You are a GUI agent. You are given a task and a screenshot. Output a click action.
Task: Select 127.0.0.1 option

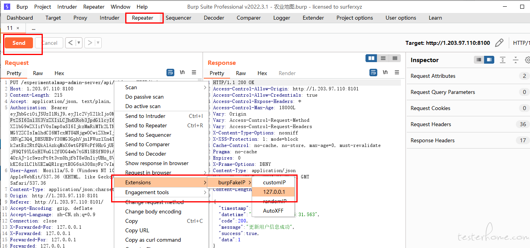(x=274, y=192)
